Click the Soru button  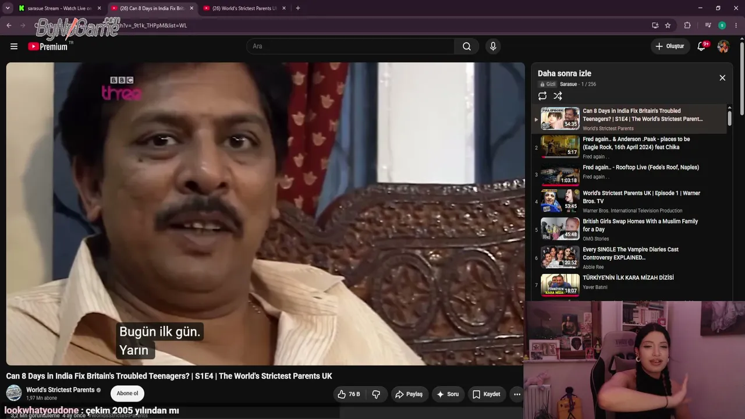[448, 394]
